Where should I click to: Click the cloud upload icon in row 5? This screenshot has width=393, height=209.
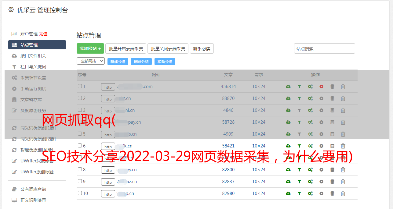(288, 134)
